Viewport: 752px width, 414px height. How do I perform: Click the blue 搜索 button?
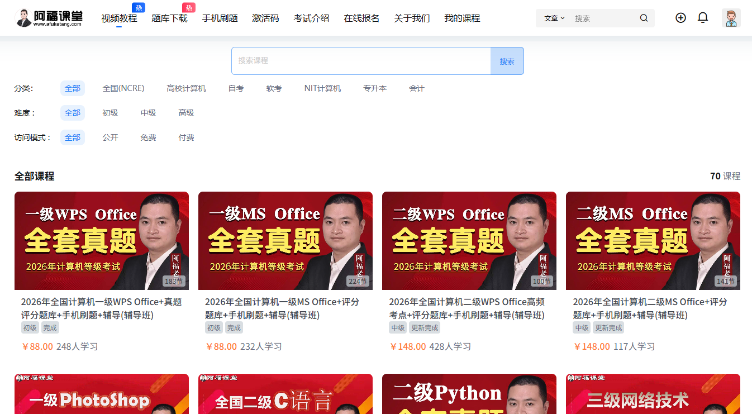pyautogui.click(x=507, y=61)
